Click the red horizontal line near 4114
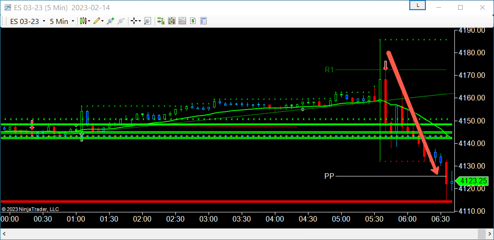The height and width of the screenshot is (240, 494). pos(227,201)
